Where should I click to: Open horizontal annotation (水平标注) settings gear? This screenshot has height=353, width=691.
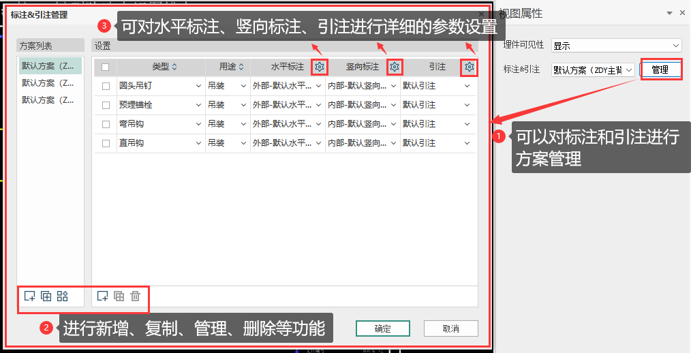tap(320, 67)
